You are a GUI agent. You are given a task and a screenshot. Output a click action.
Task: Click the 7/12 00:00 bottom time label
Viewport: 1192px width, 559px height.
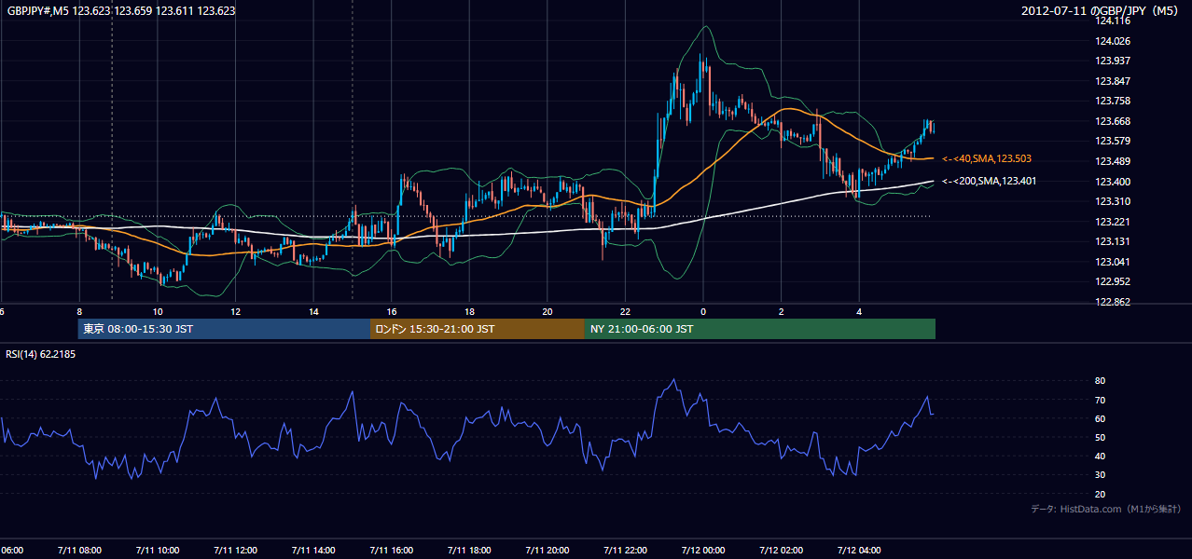click(702, 550)
